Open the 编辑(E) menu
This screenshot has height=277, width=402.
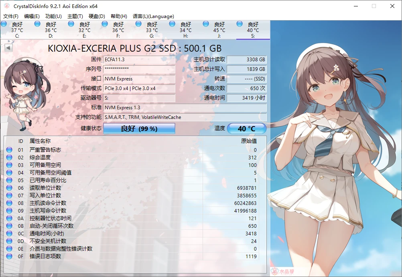coord(32,16)
